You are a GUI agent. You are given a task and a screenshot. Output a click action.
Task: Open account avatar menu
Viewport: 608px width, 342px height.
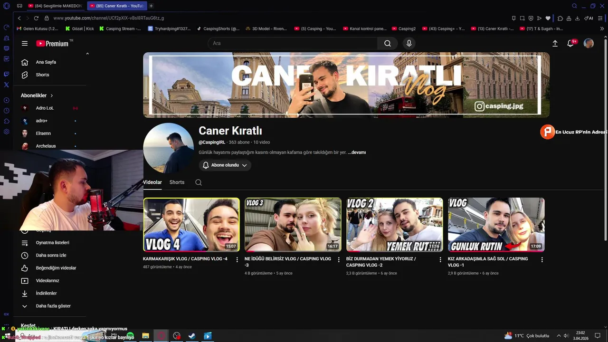pos(589,43)
